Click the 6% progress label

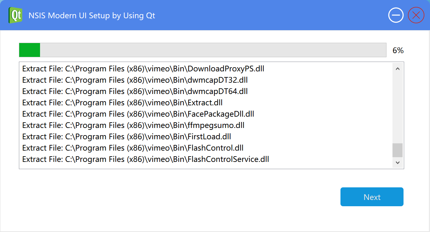coord(398,50)
